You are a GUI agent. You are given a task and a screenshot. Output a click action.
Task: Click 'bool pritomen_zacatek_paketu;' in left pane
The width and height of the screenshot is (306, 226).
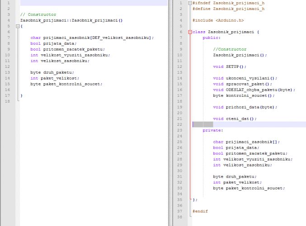(x=67, y=49)
